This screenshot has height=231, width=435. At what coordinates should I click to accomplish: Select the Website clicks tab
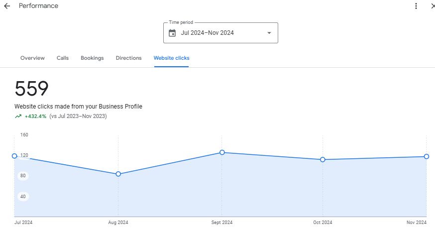(171, 58)
